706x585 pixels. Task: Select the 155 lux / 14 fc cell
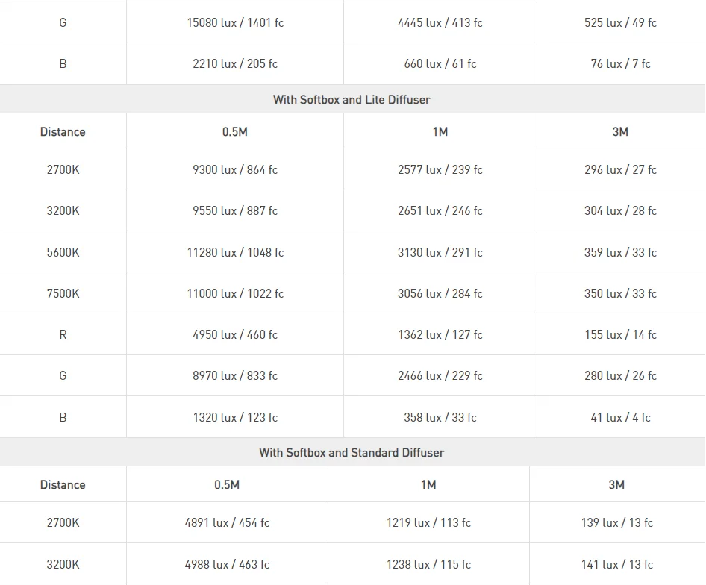pos(620,334)
